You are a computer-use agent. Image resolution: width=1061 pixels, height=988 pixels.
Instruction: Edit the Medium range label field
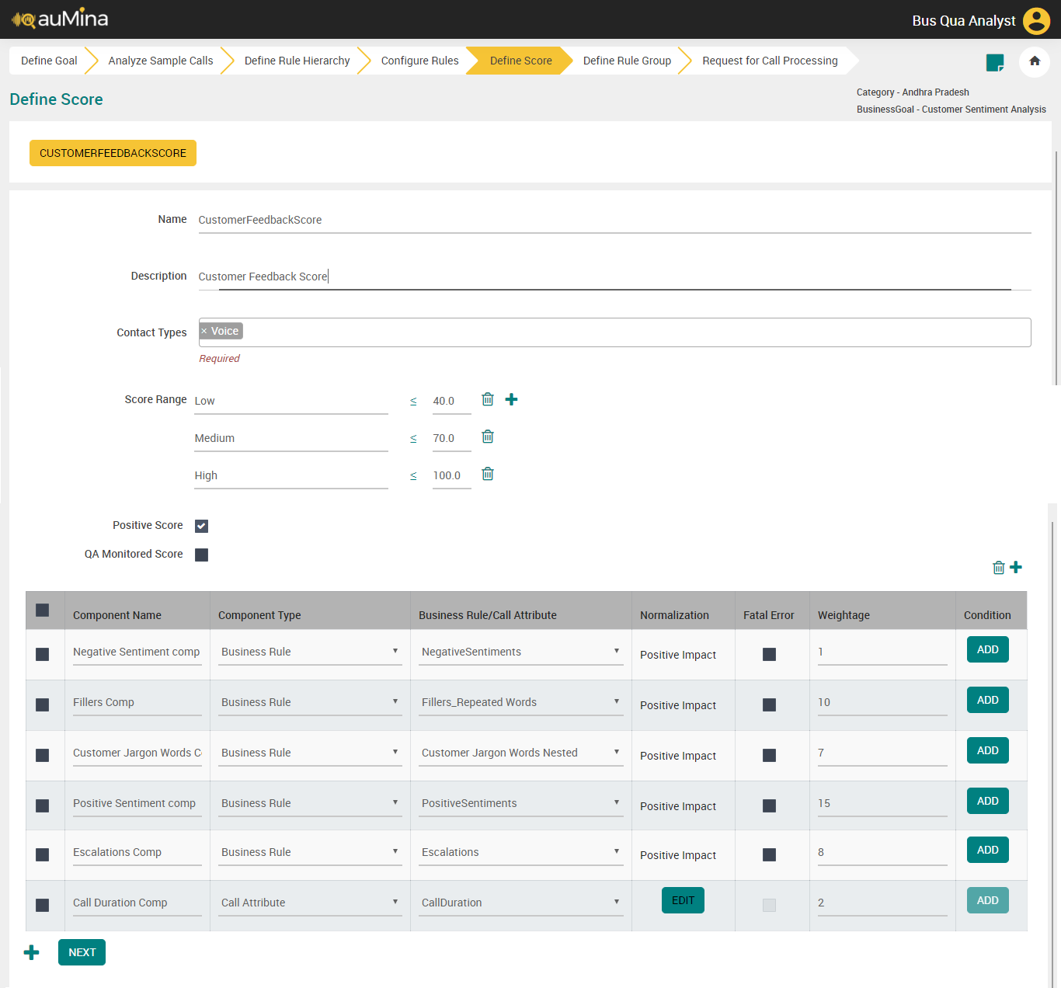click(x=290, y=439)
